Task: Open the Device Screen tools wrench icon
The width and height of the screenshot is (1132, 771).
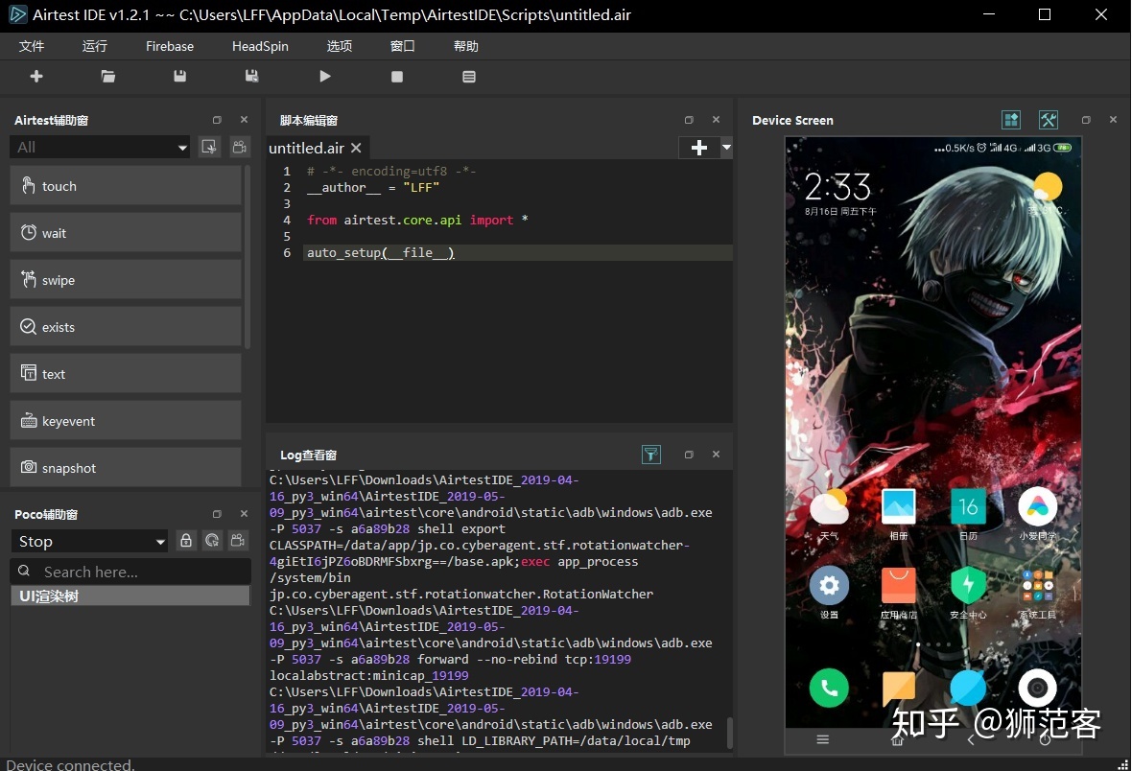Action: point(1049,120)
